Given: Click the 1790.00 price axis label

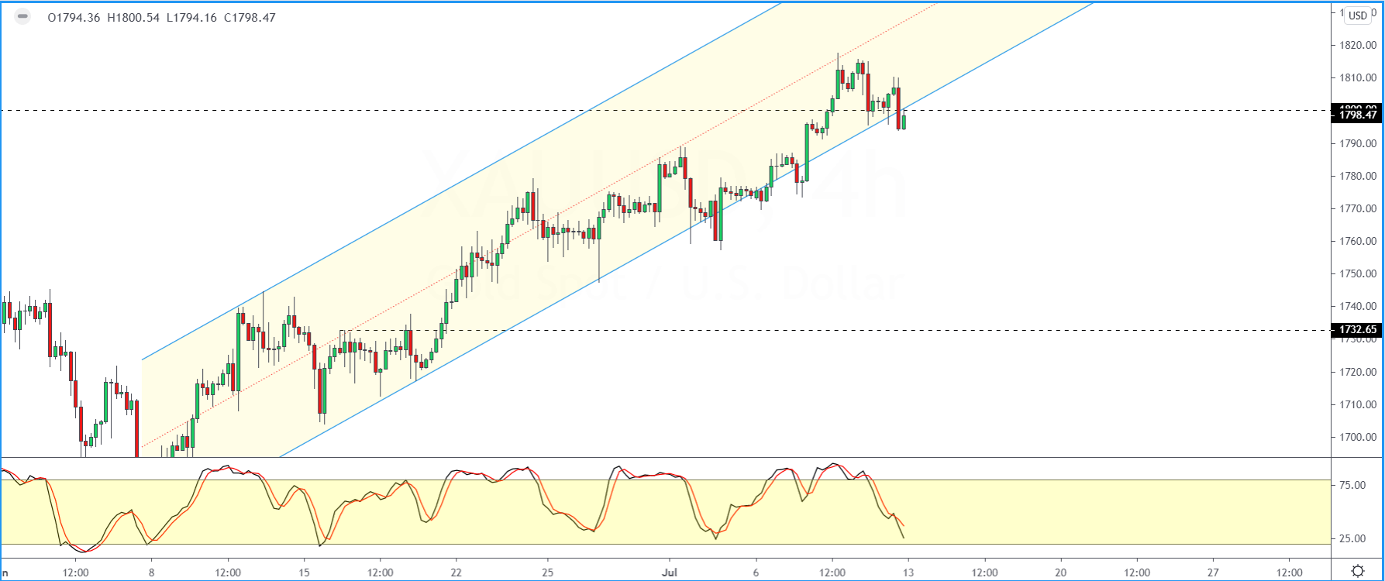Looking at the screenshot, I should (1359, 143).
